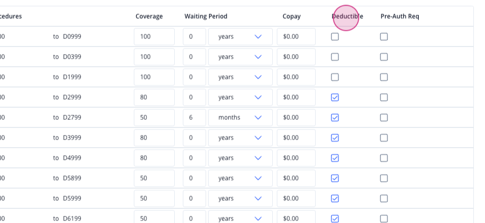
Task: Click Copay field in the D5999 row
Action: 296,199
